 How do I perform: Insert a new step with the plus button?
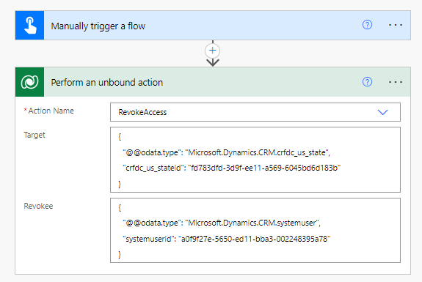[213, 51]
